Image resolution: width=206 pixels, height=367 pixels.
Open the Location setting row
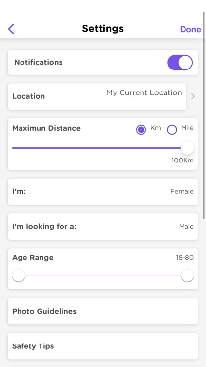[x=97, y=96]
